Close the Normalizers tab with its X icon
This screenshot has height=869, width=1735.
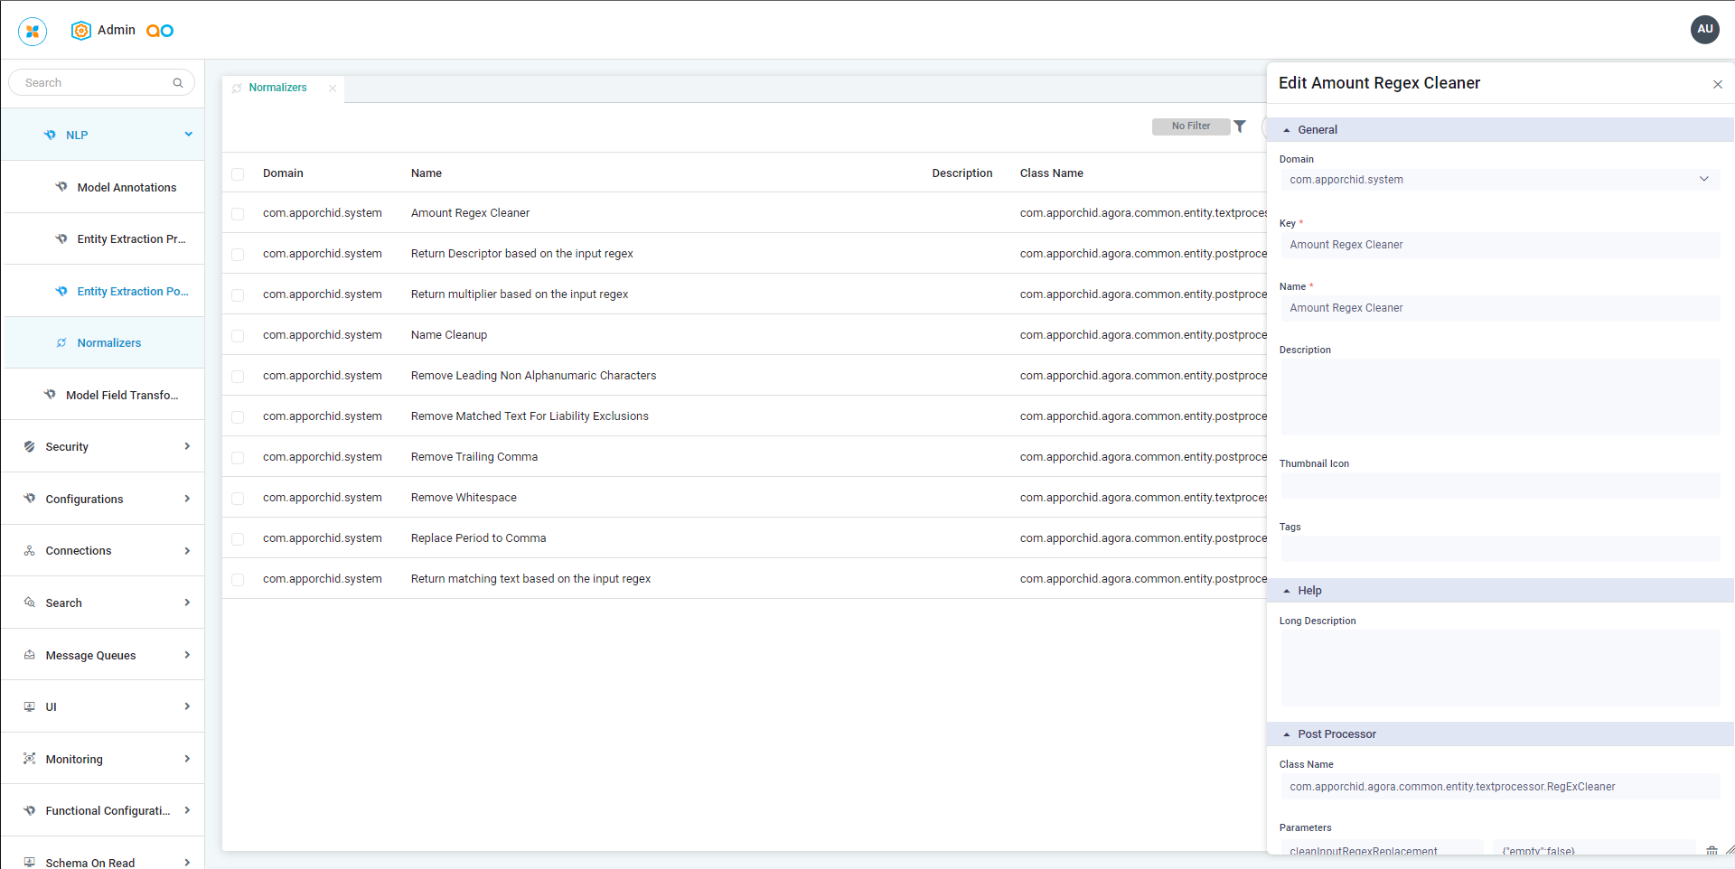(x=333, y=89)
